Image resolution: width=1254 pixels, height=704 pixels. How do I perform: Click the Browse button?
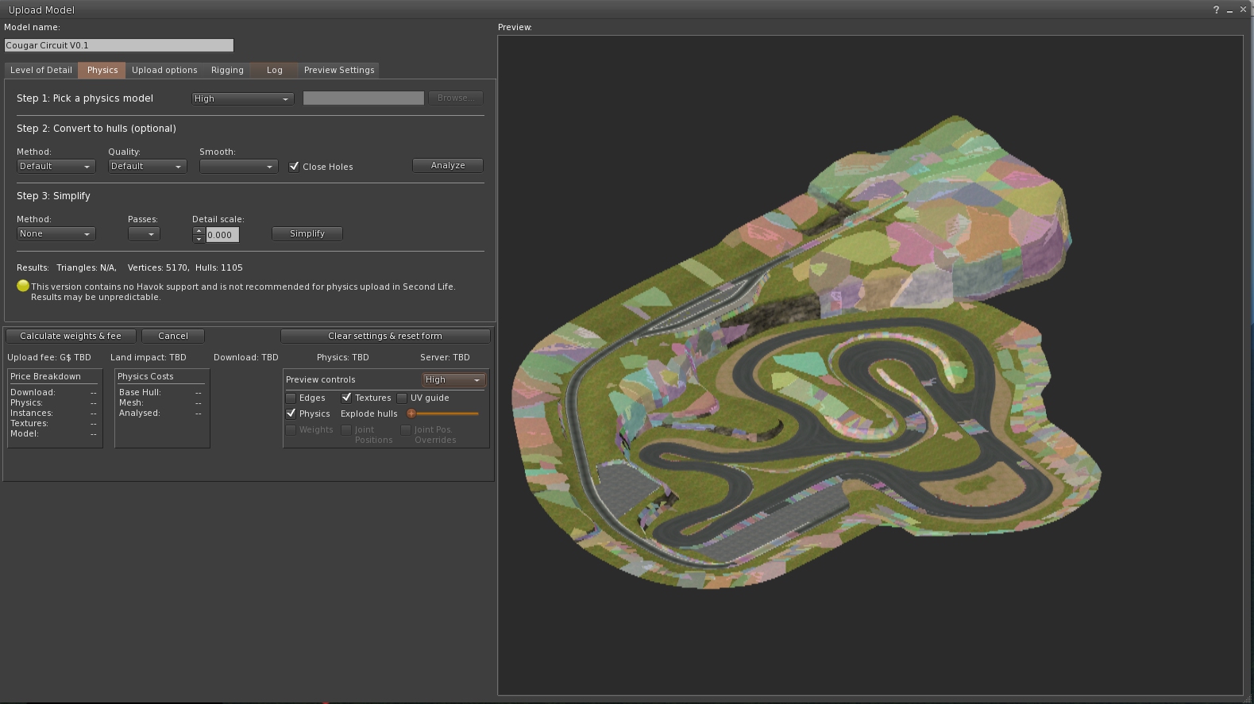(456, 98)
